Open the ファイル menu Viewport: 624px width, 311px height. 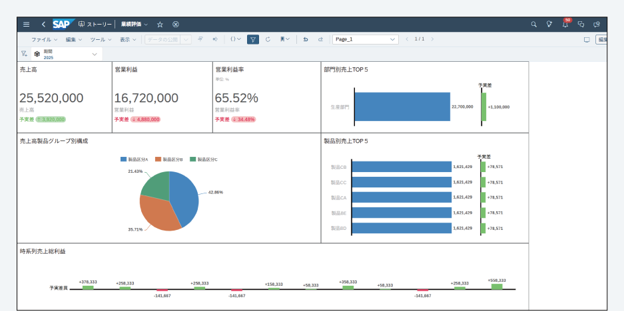[44, 39]
